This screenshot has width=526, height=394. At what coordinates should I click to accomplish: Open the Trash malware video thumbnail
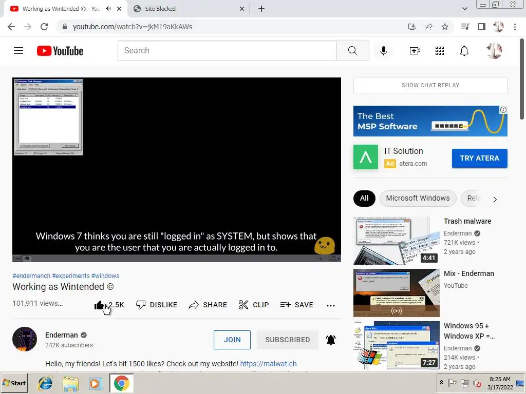(396, 241)
